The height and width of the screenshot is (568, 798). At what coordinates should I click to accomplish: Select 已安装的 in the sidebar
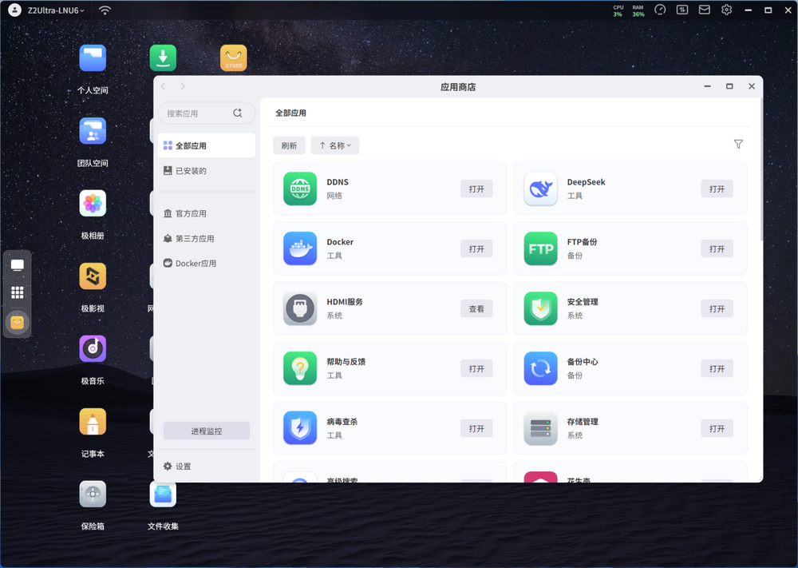point(191,171)
